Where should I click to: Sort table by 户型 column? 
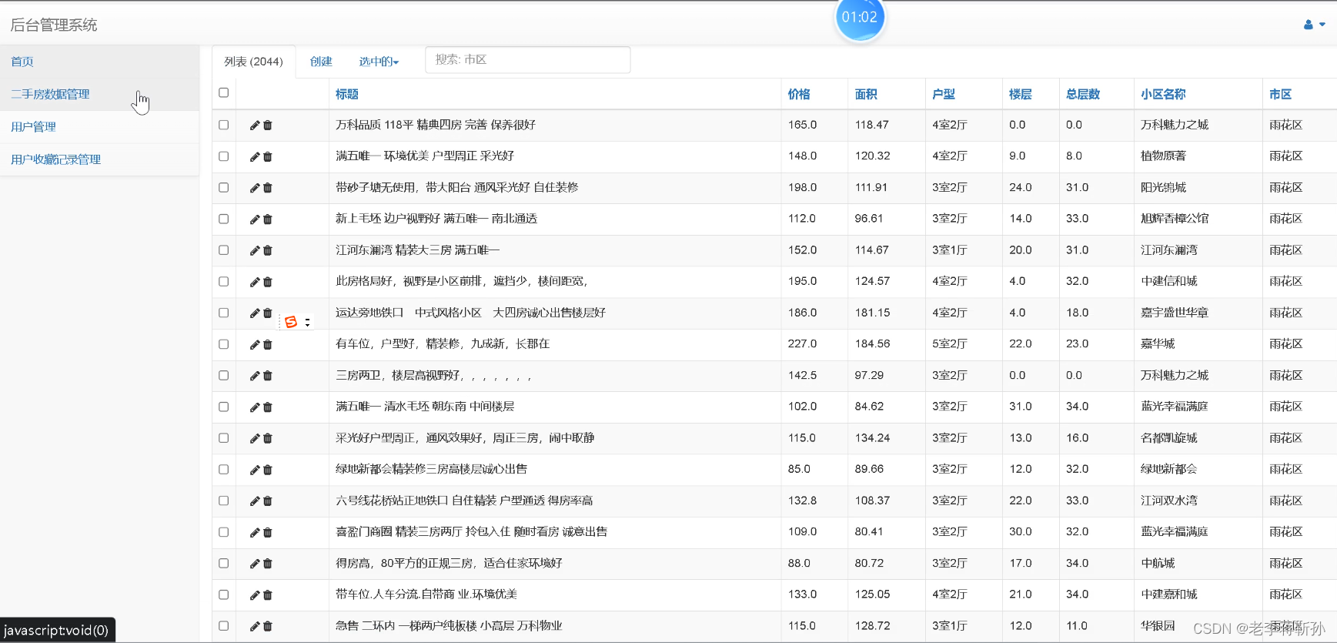pyautogui.click(x=944, y=94)
